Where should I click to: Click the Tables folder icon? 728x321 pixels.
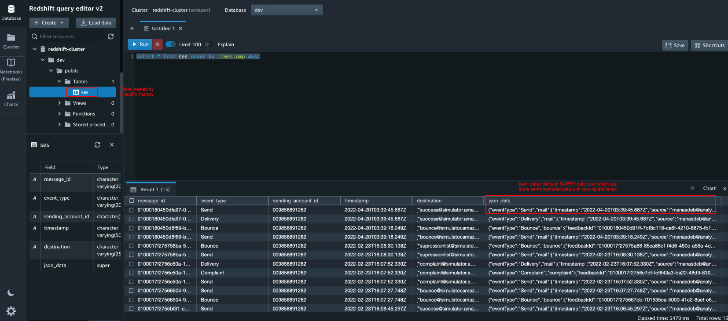click(68, 81)
